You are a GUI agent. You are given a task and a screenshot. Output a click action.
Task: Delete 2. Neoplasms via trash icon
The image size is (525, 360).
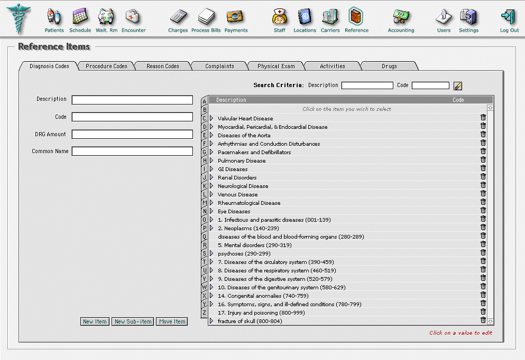coord(483,227)
